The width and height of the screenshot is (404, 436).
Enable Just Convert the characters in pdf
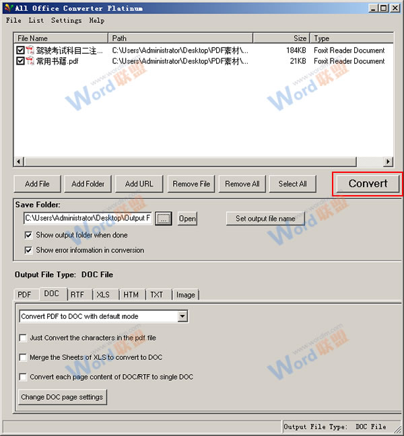23,338
